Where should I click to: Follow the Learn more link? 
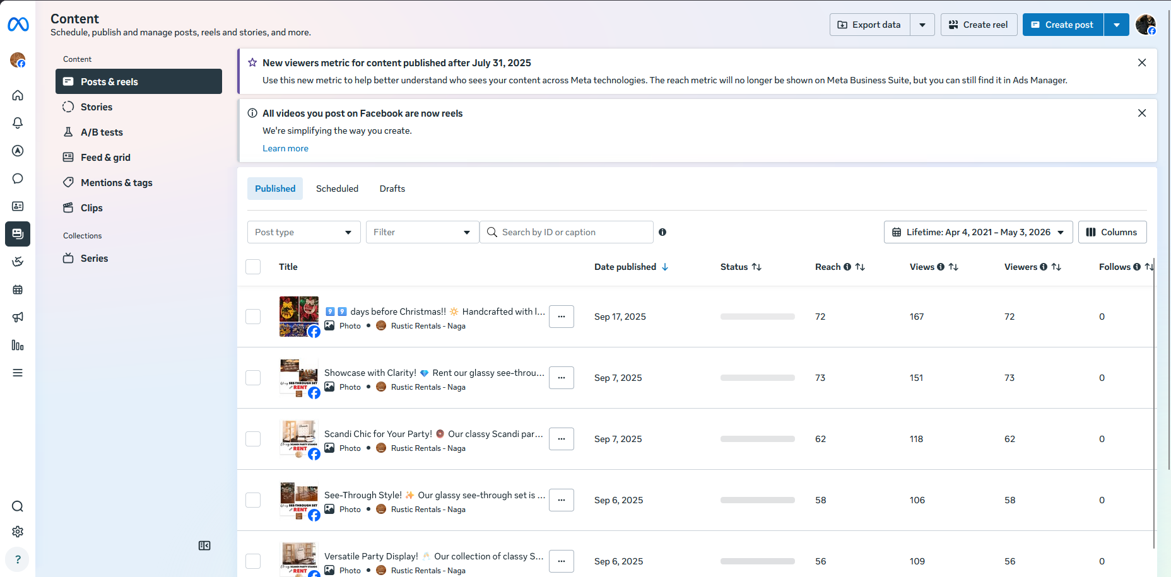pyautogui.click(x=285, y=148)
